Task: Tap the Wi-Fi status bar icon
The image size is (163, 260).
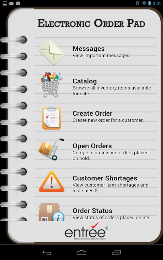Action: point(144,3)
